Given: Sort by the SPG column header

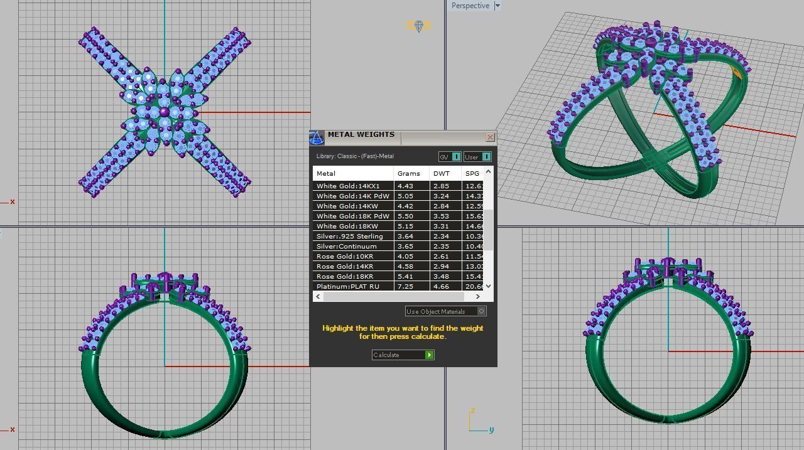Looking at the screenshot, I should click(472, 173).
